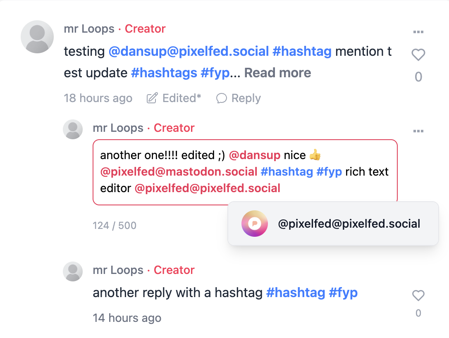
Task: Click avatar beside the reply editor
Action: 73,129
